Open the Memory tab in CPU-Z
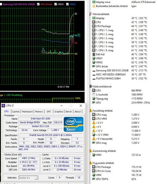 [x=39, y=112]
